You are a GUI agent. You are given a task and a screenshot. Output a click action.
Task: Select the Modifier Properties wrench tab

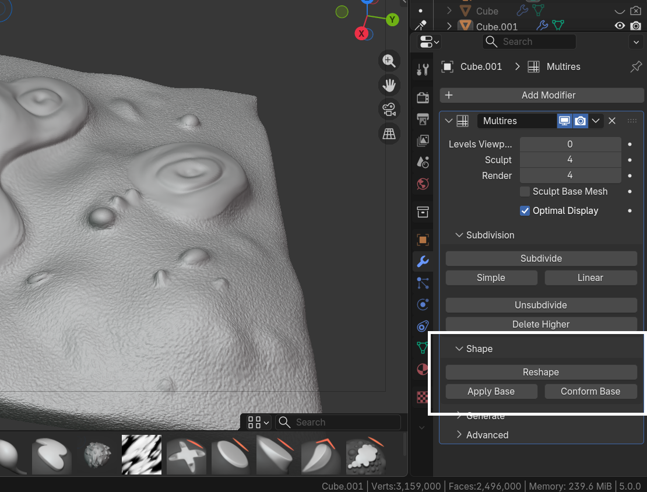423,262
